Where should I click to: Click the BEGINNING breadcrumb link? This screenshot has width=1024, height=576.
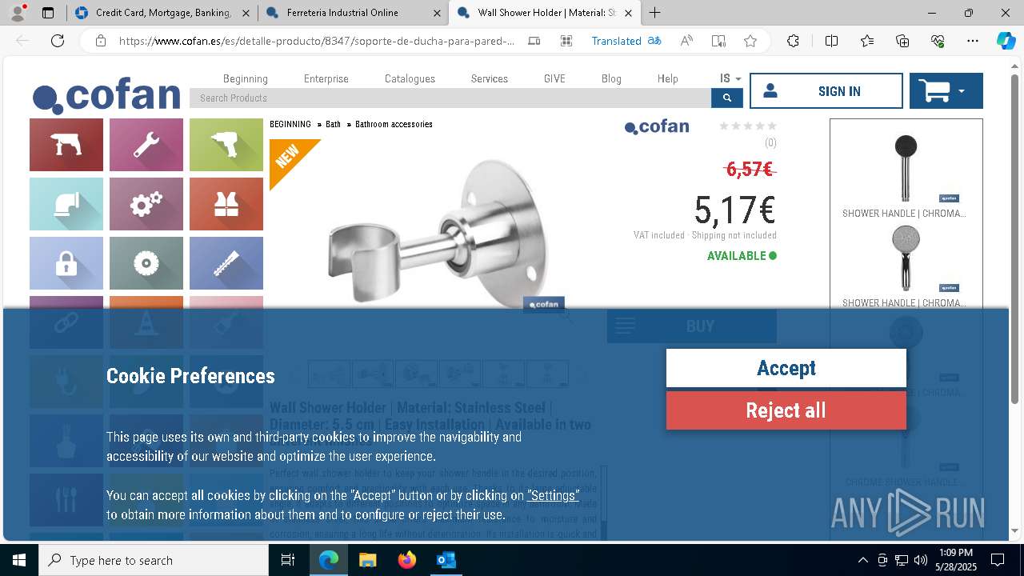pos(290,124)
